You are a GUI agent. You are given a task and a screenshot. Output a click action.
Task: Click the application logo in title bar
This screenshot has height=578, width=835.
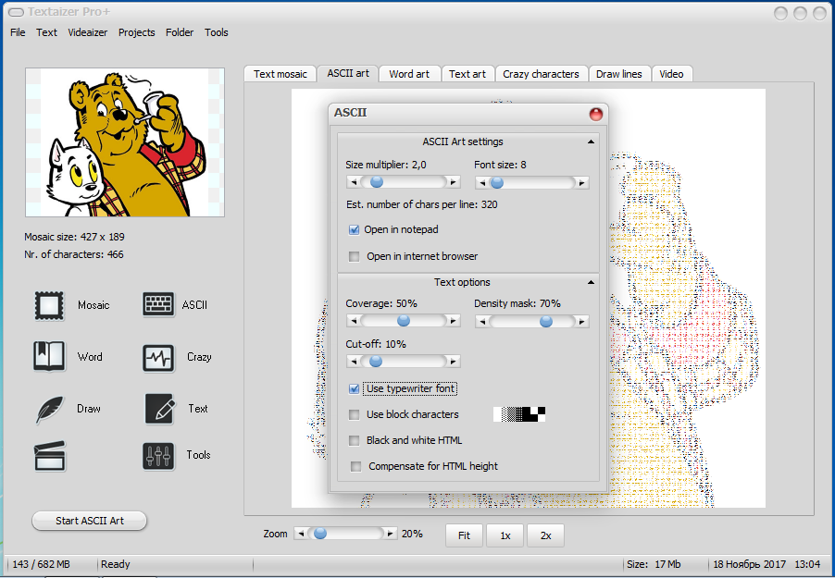click(x=16, y=12)
